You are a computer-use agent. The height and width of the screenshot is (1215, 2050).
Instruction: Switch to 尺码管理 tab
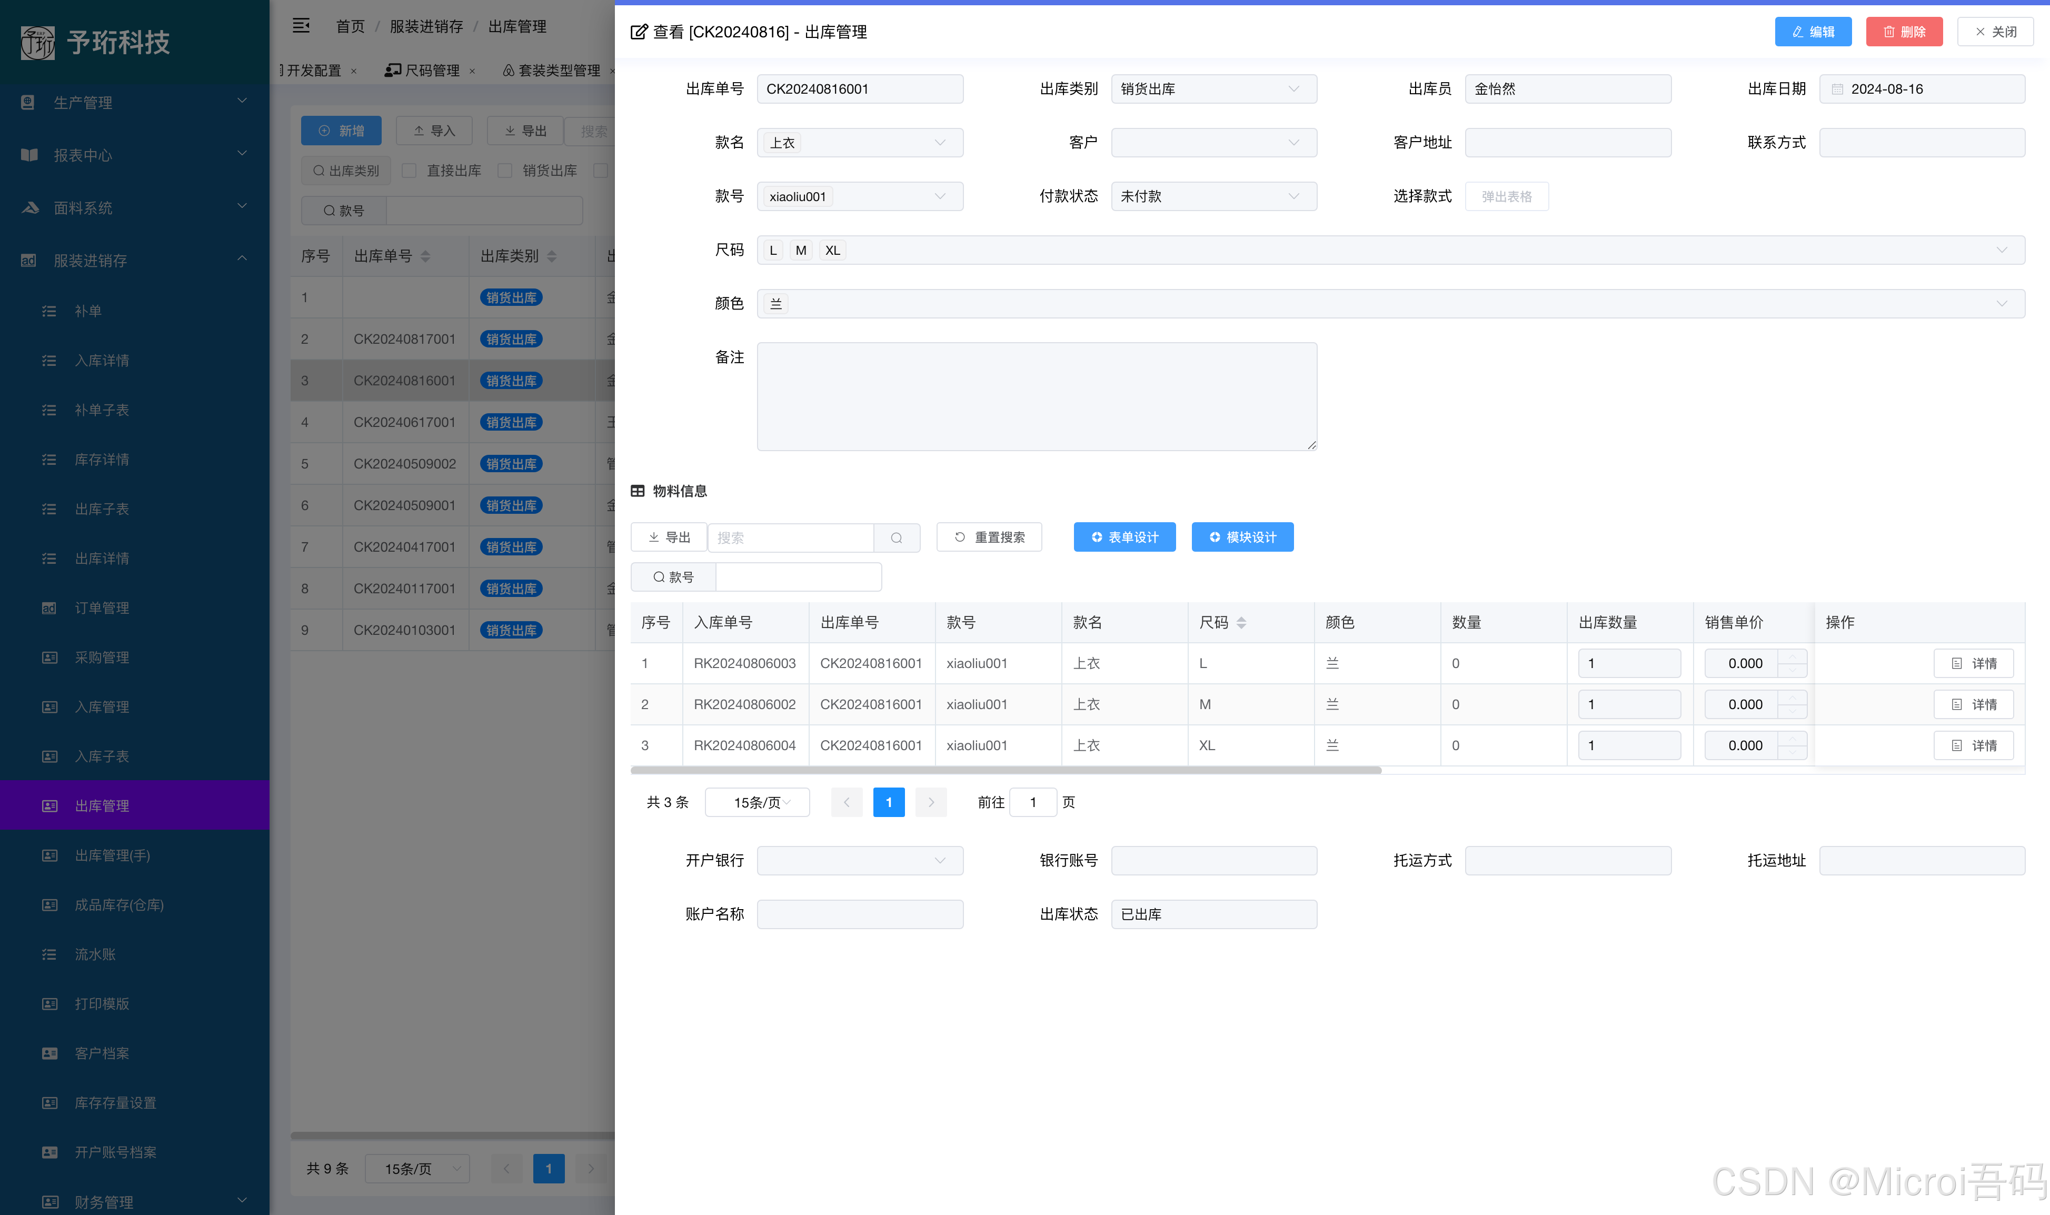coord(432,71)
